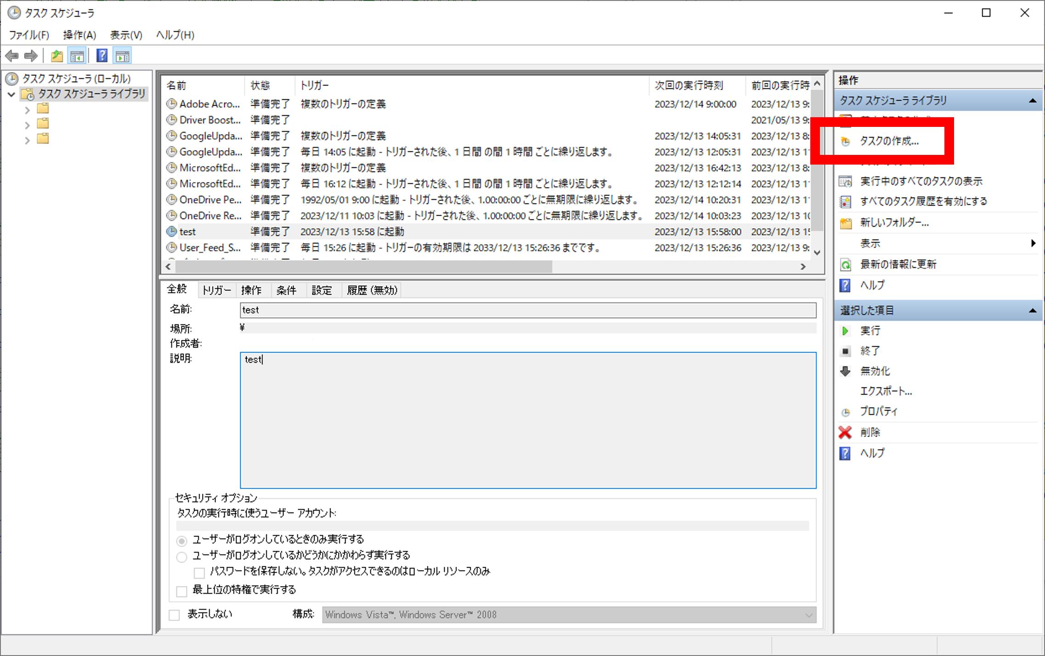
Task: Click the green 実行 play icon
Action: (845, 331)
